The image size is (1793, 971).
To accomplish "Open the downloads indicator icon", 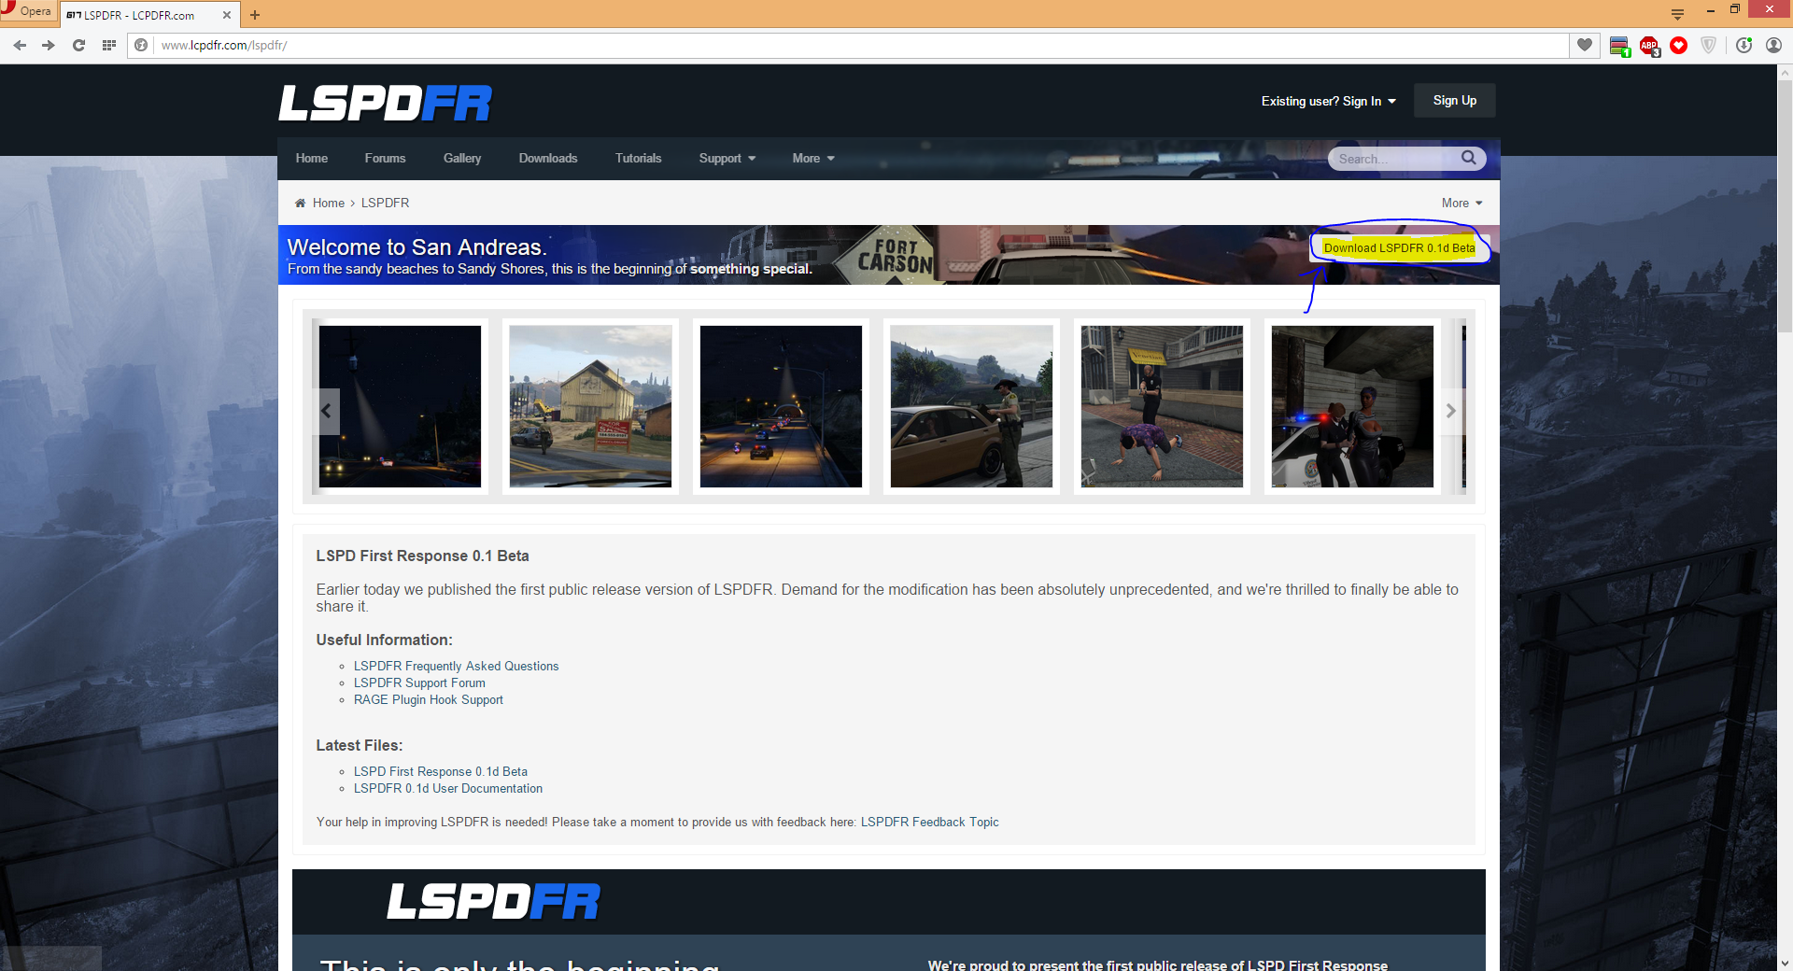I will pos(1744,45).
